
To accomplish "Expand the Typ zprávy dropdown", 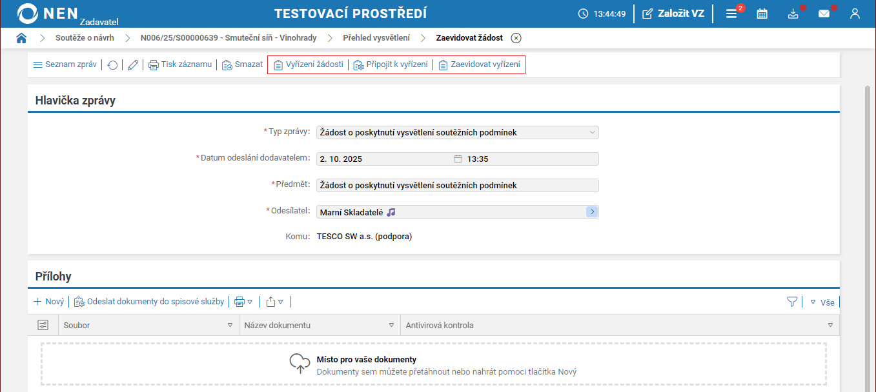I will click(593, 133).
